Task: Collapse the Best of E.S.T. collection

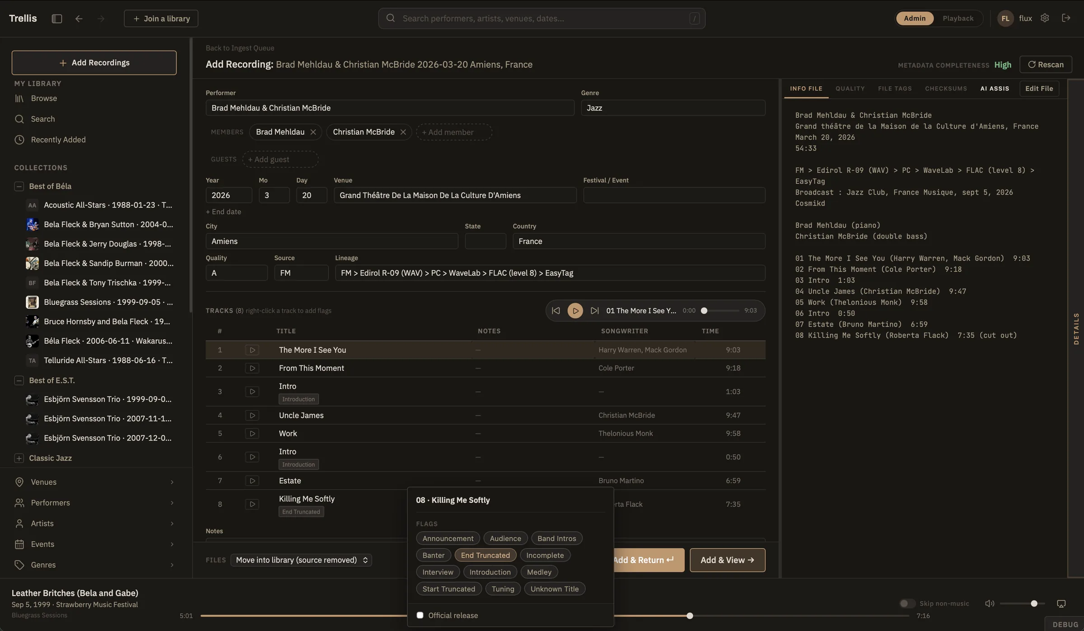Action: (x=19, y=380)
